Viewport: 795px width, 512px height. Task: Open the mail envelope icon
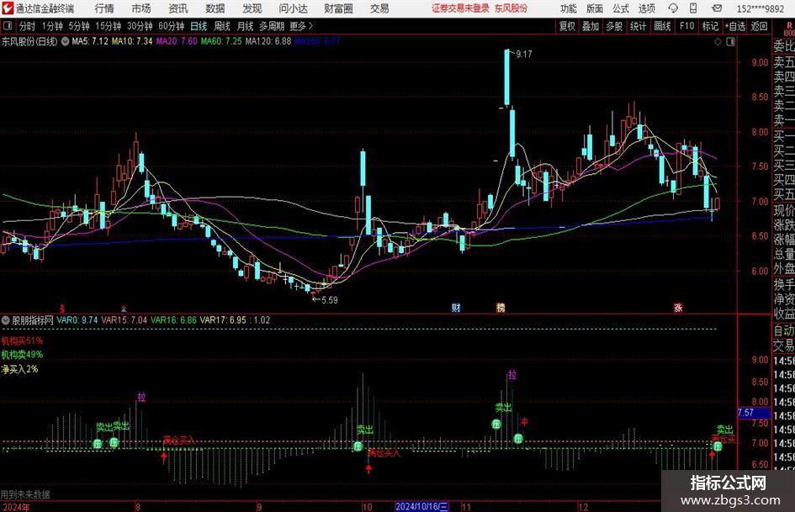(717, 8)
